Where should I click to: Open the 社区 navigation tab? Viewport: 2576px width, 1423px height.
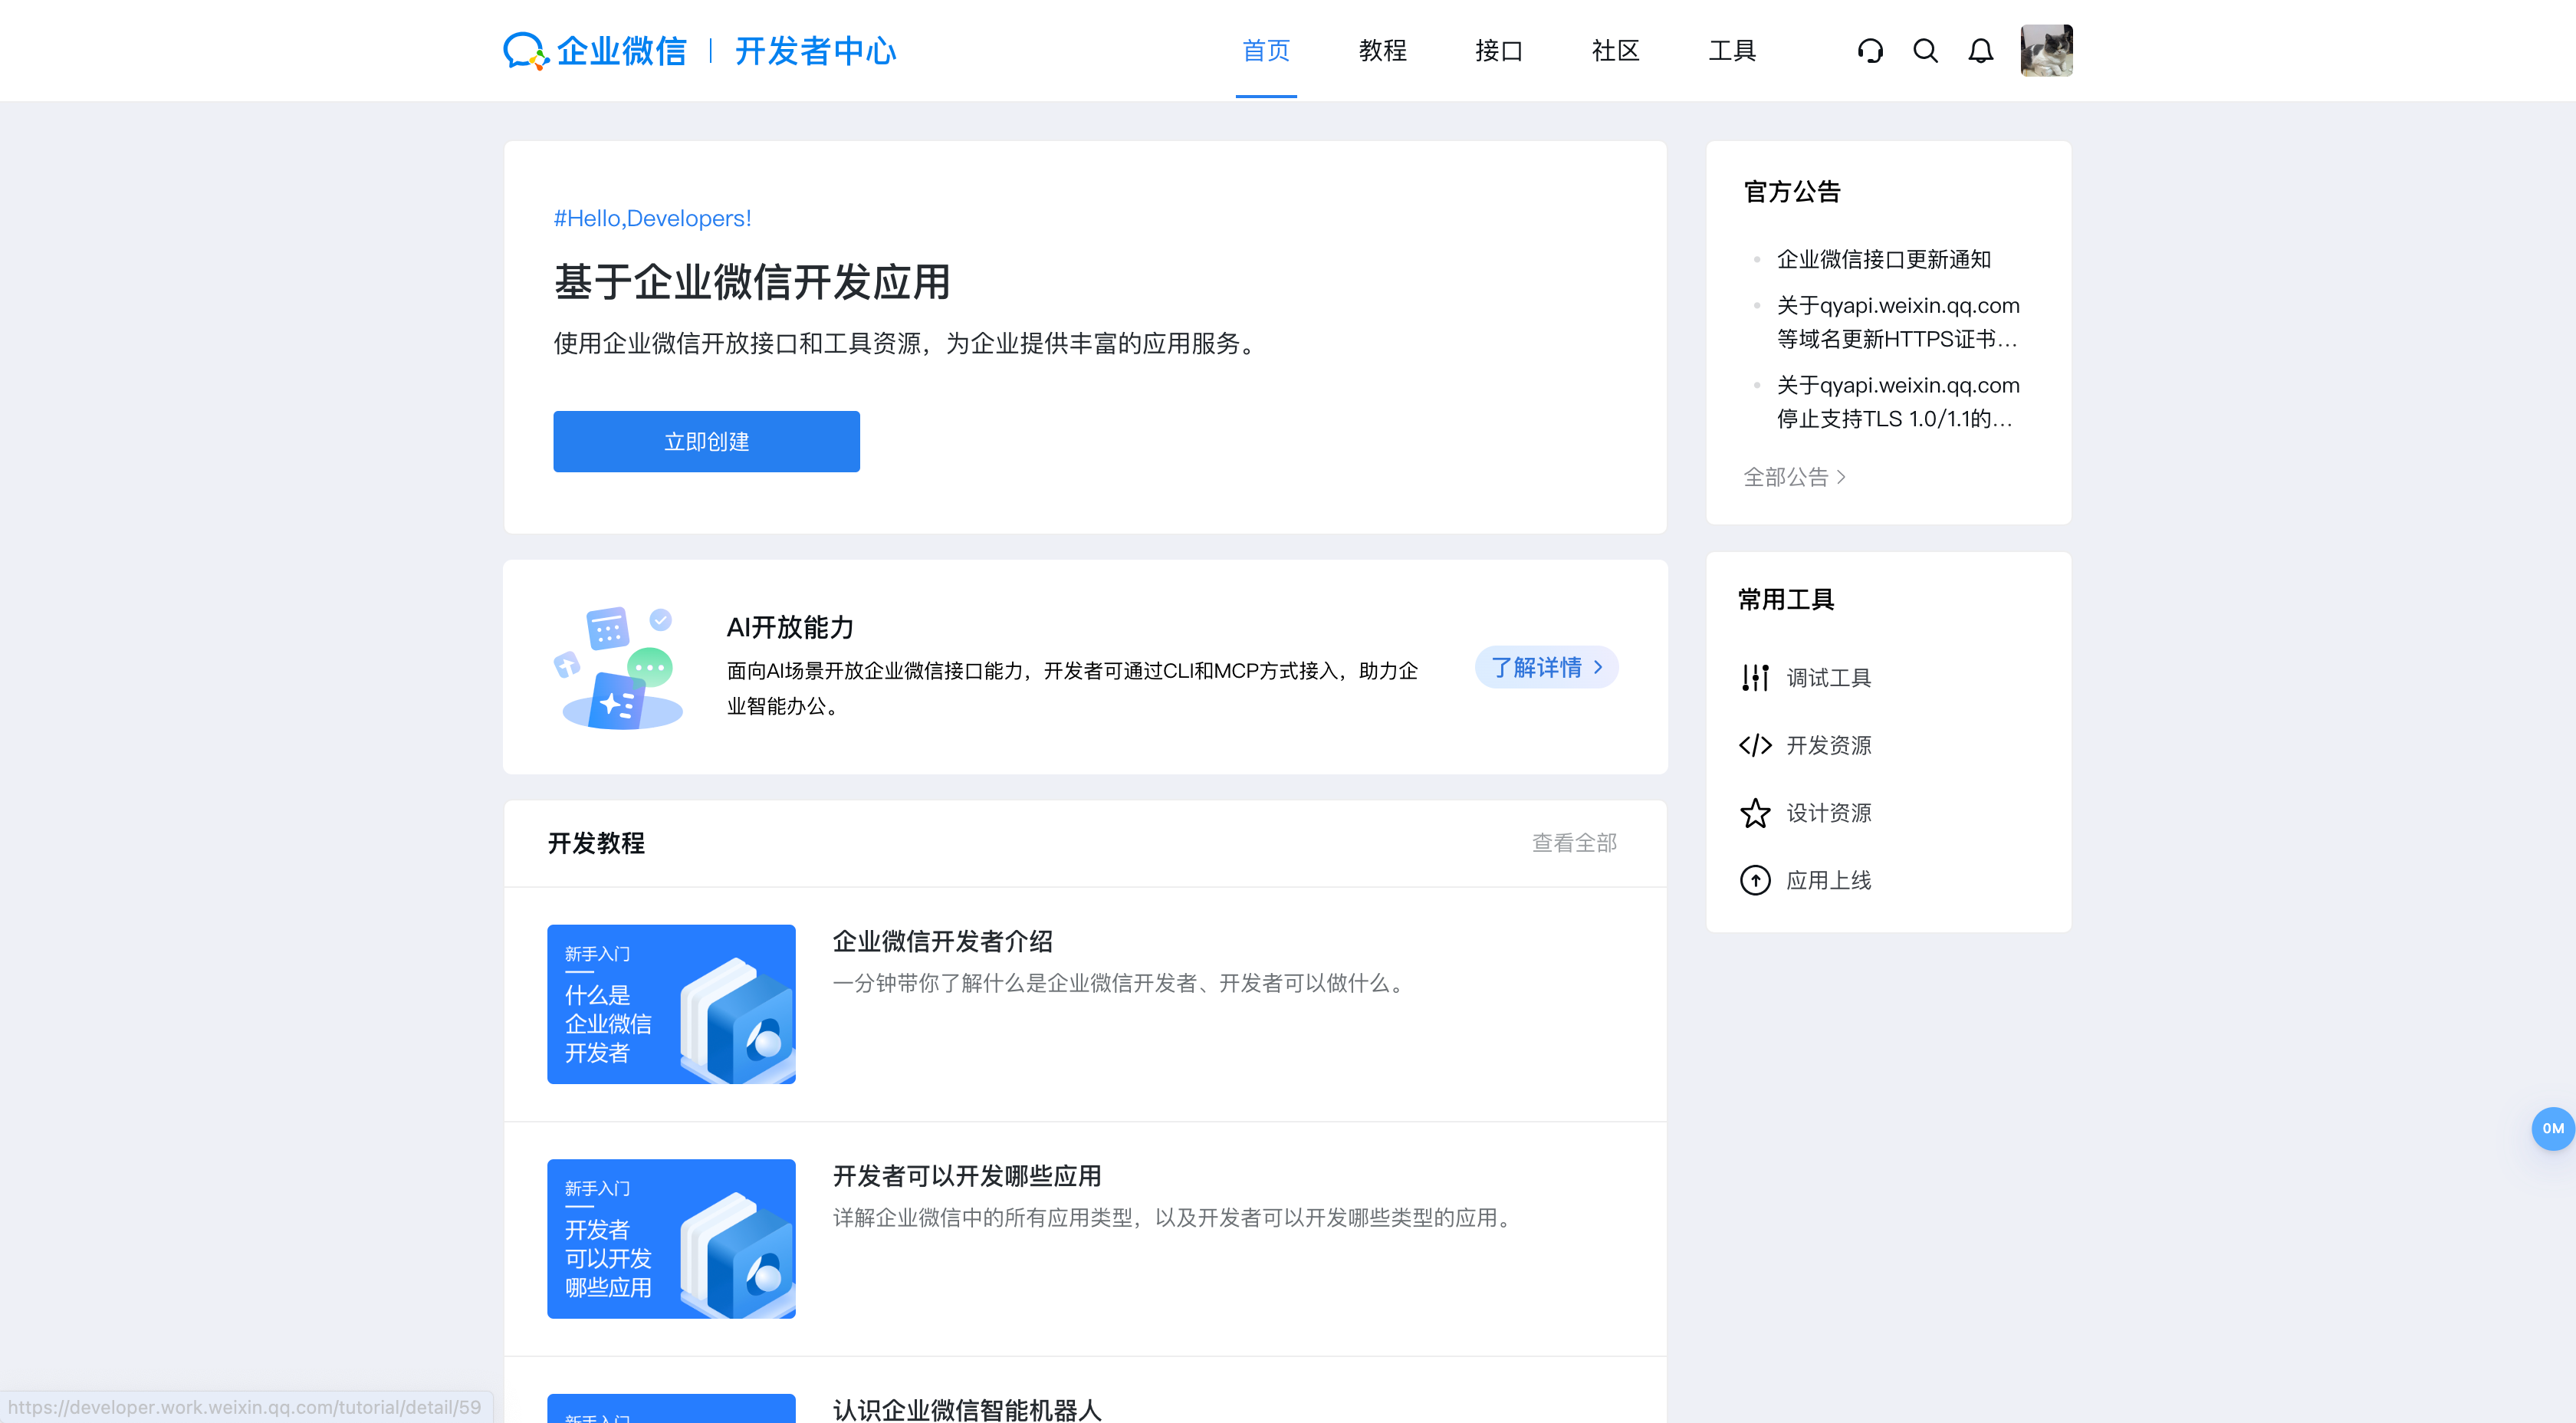(x=1616, y=51)
